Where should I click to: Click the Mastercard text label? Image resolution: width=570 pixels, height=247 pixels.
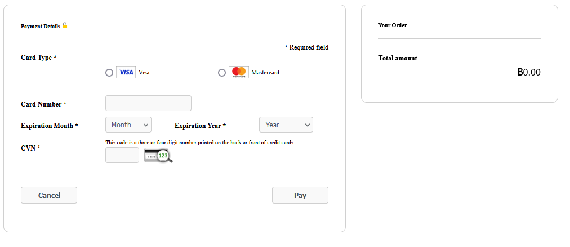coord(265,72)
